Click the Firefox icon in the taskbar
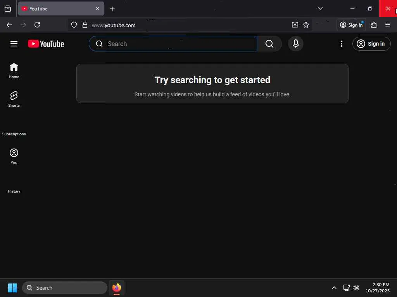 coord(117,288)
